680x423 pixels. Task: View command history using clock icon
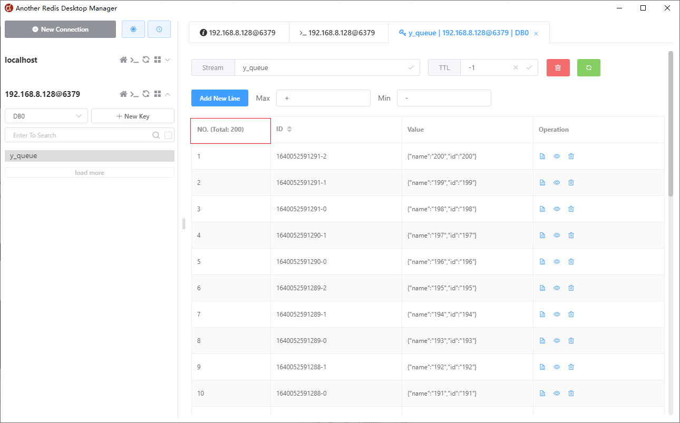pos(159,29)
